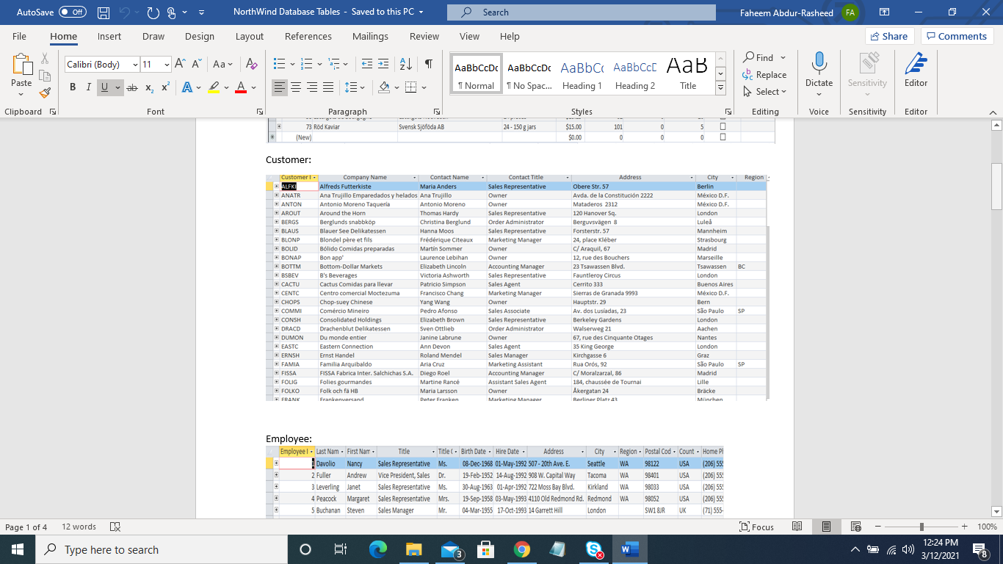Toggle Print Layout view button
The height and width of the screenshot is (564, 1003).
click(x=827, y=527)
